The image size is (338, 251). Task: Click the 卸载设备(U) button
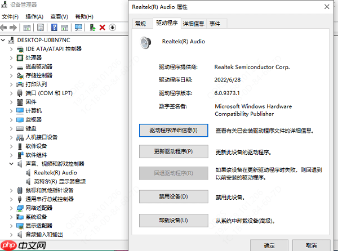[x=174, y=221]
